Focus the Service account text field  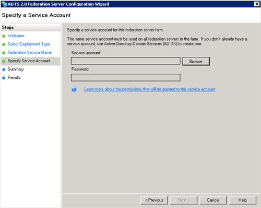tap(126, 61)
